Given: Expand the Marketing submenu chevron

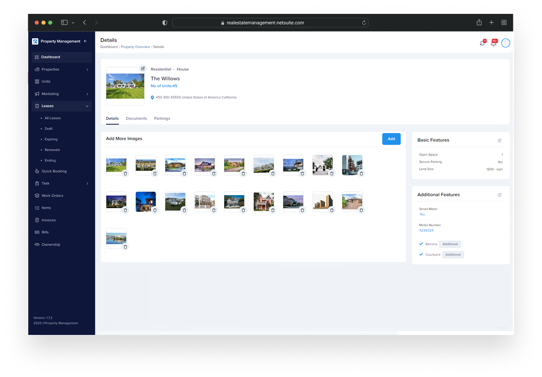Looking at the screenshot, I should point(87,94).
